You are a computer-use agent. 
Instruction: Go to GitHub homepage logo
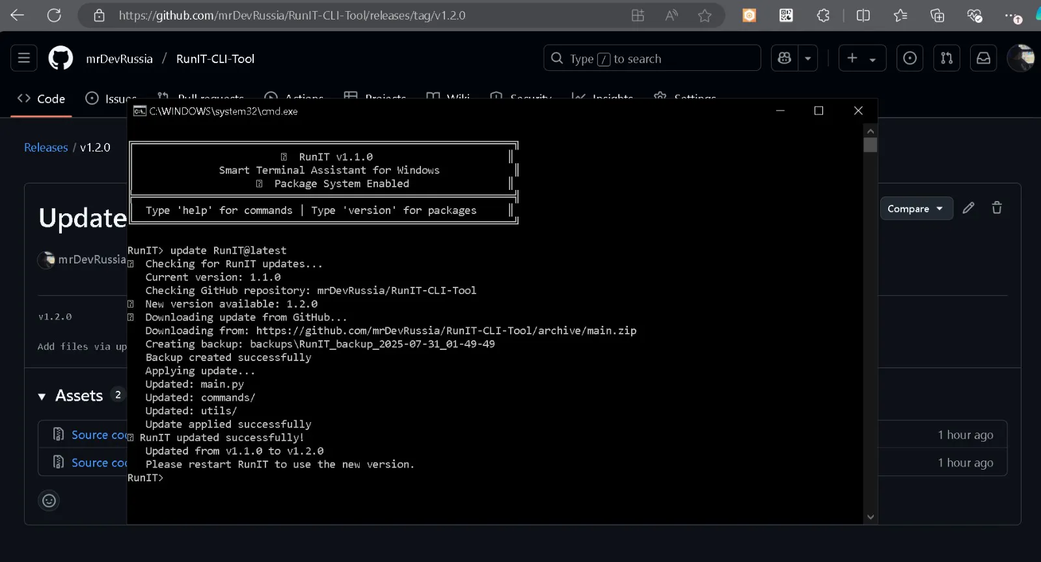(61, 58)
